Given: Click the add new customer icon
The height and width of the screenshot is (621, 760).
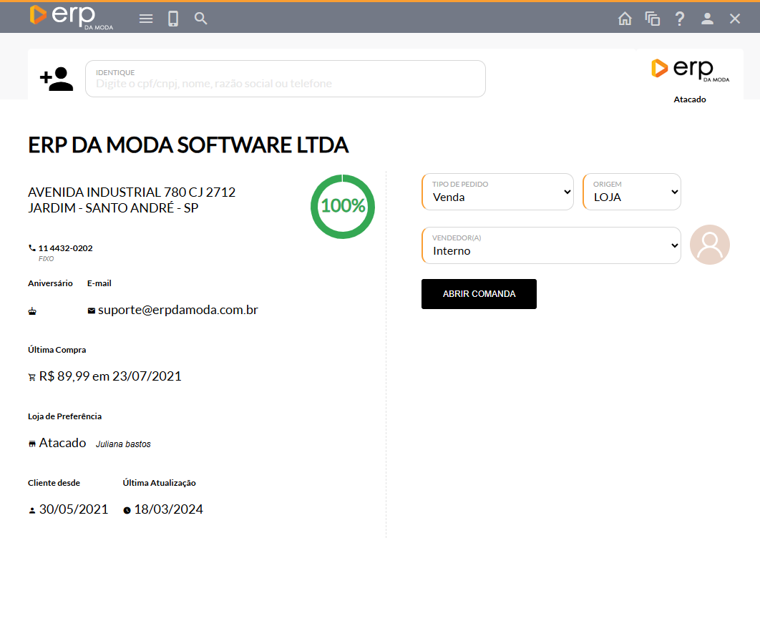Looking at the screenshot, I should pos(57,79).
